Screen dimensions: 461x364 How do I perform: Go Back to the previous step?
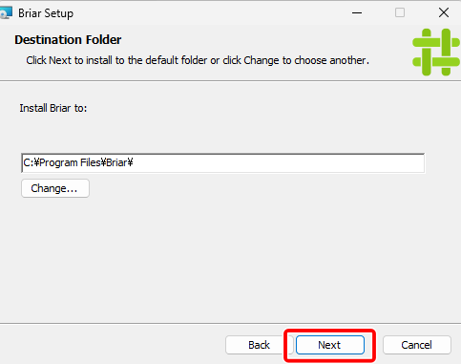[259, 345]
